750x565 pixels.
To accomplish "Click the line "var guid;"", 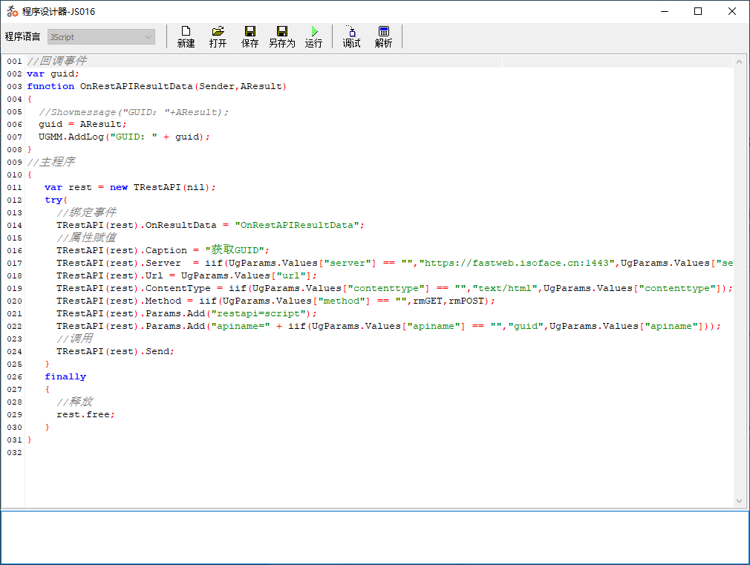I will 53,74.
